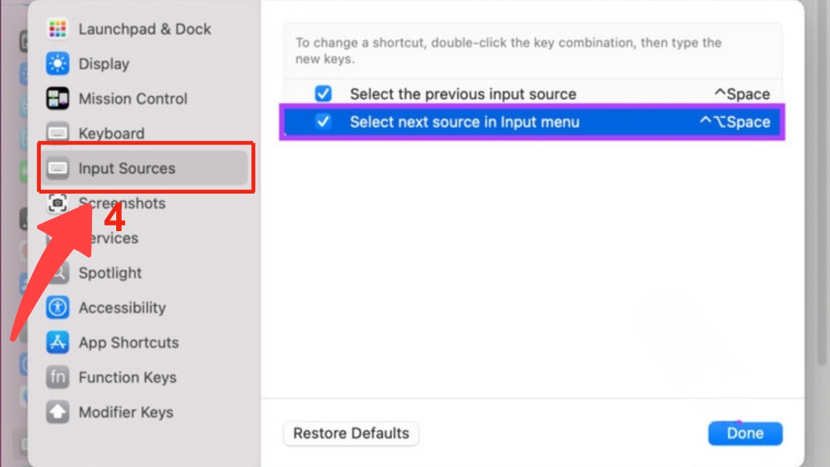Click the ^Space shortcut key combination
The width and height of the screenshot is (830, 467).
pyautogui.click(x=741, y=94)
